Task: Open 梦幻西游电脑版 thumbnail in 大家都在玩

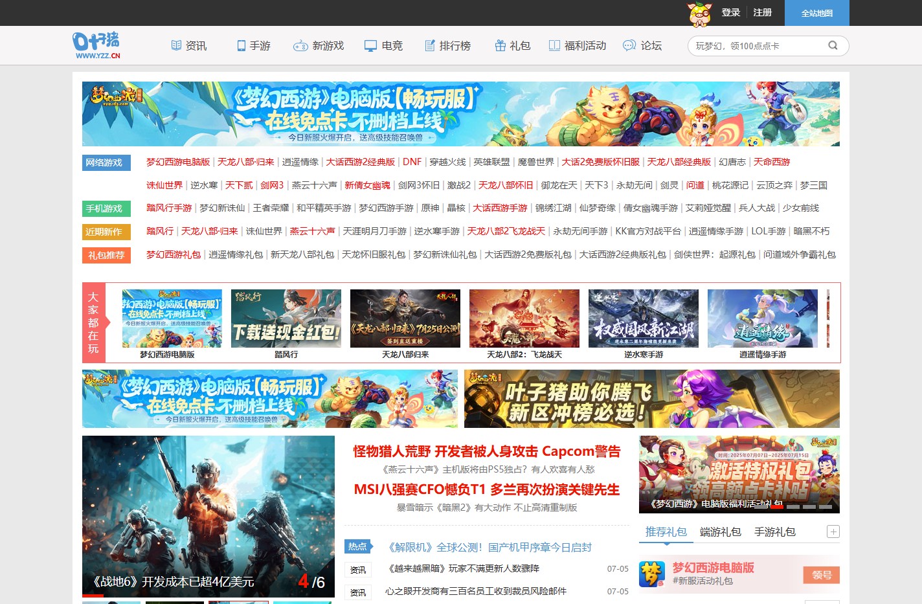Action: [x=172, y=319]
